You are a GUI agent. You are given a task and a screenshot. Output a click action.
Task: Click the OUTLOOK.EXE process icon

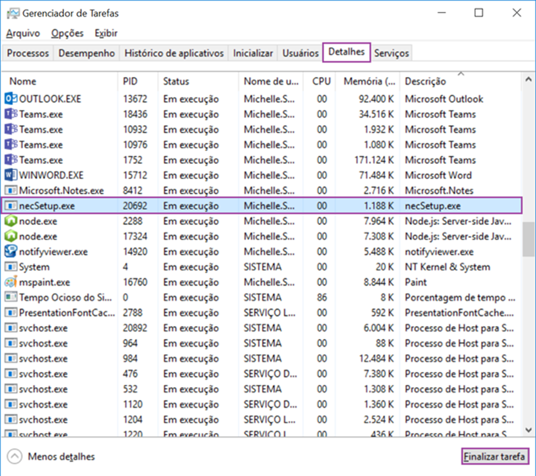click(x=11, y=99)
